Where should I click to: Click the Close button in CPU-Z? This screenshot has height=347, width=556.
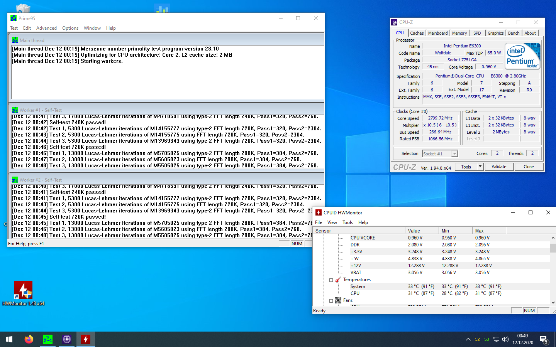529,167
